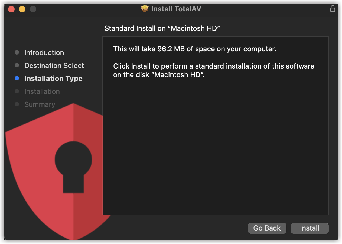Click the lock icon in the title bar
The image size is (342, 244).
(333, 9)
